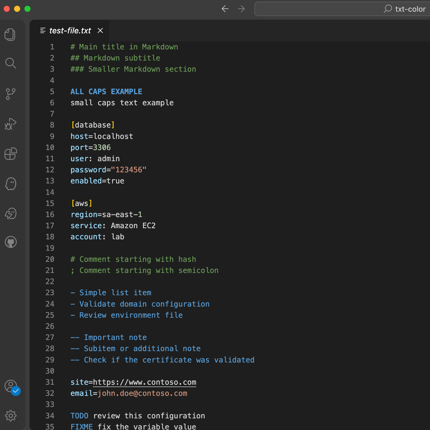
Task: Click 'TODO review this configuration' line
Action: pyautogui.click(x=138, y=416)
